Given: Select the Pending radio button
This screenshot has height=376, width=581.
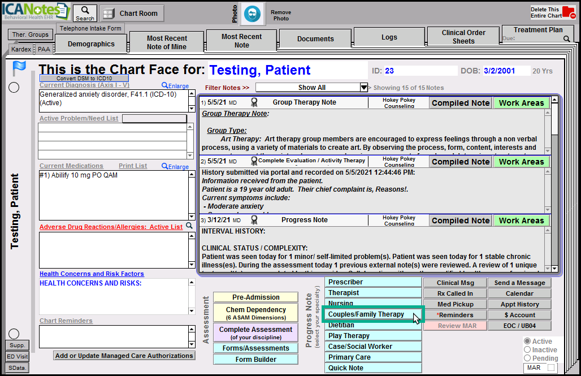Looking at the screenshot, I should coord(528,358).
